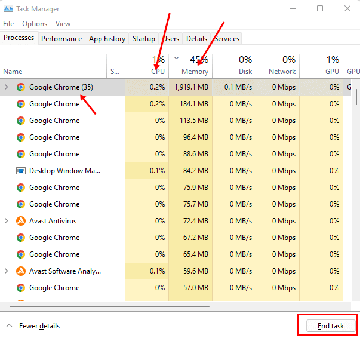
Task: Click the Task Manager title bar icon
Action: (x=8, y=8)
